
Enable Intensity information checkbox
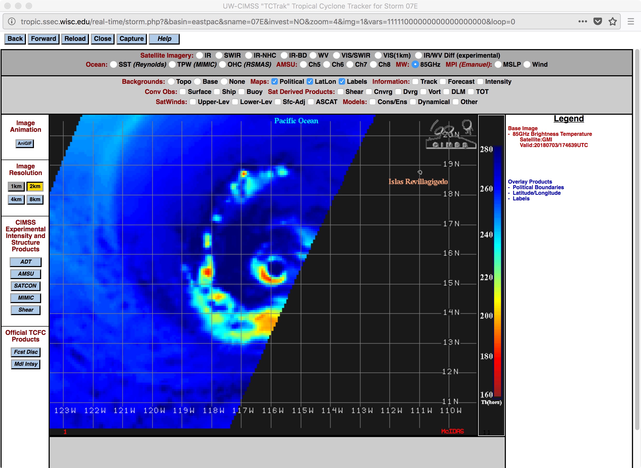click(x=480, y=82)
